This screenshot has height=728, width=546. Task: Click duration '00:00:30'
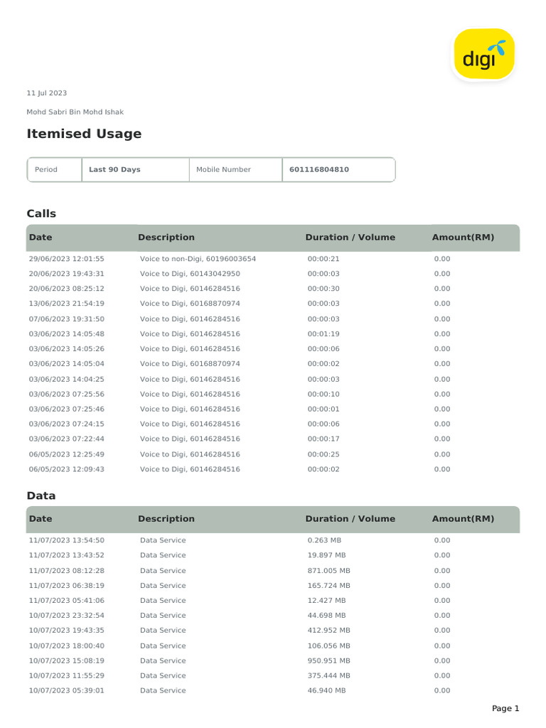pos(323,289)
